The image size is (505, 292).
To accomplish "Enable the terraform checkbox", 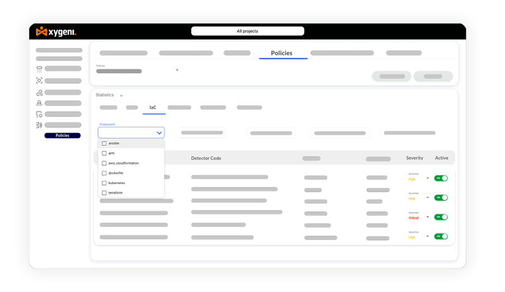I will point(104,192).
